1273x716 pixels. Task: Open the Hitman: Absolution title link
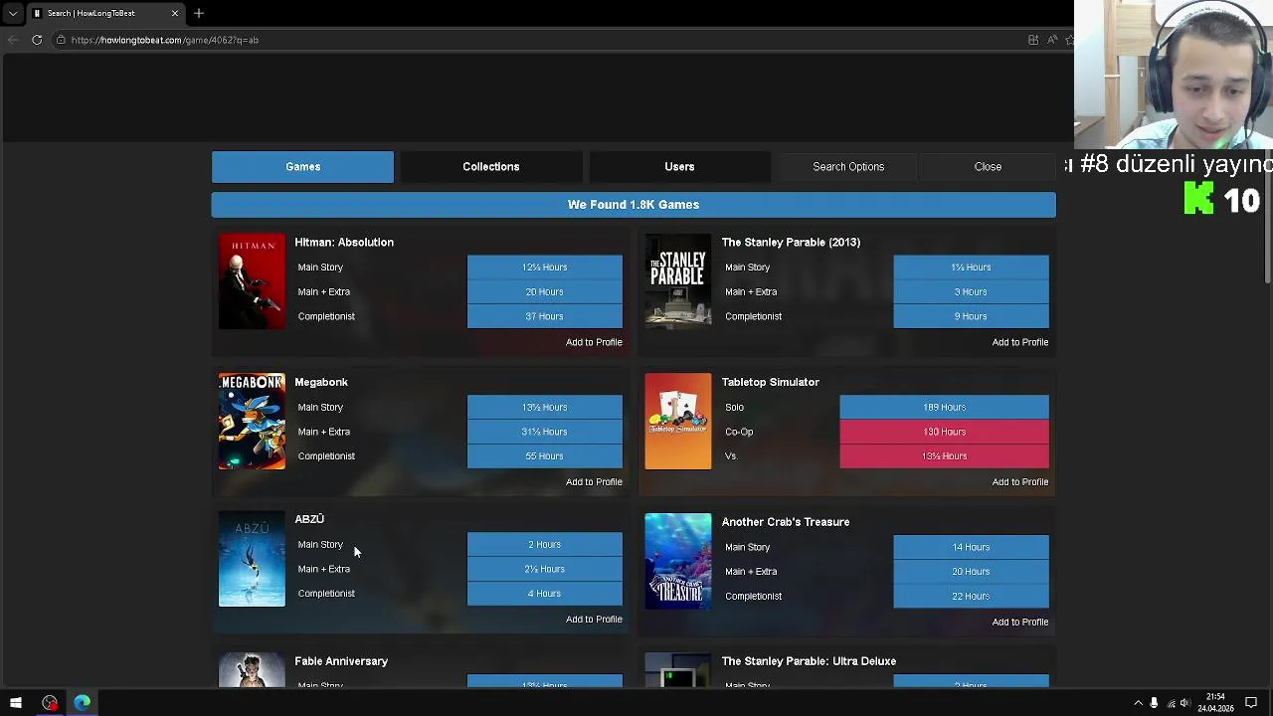(344, 243)
